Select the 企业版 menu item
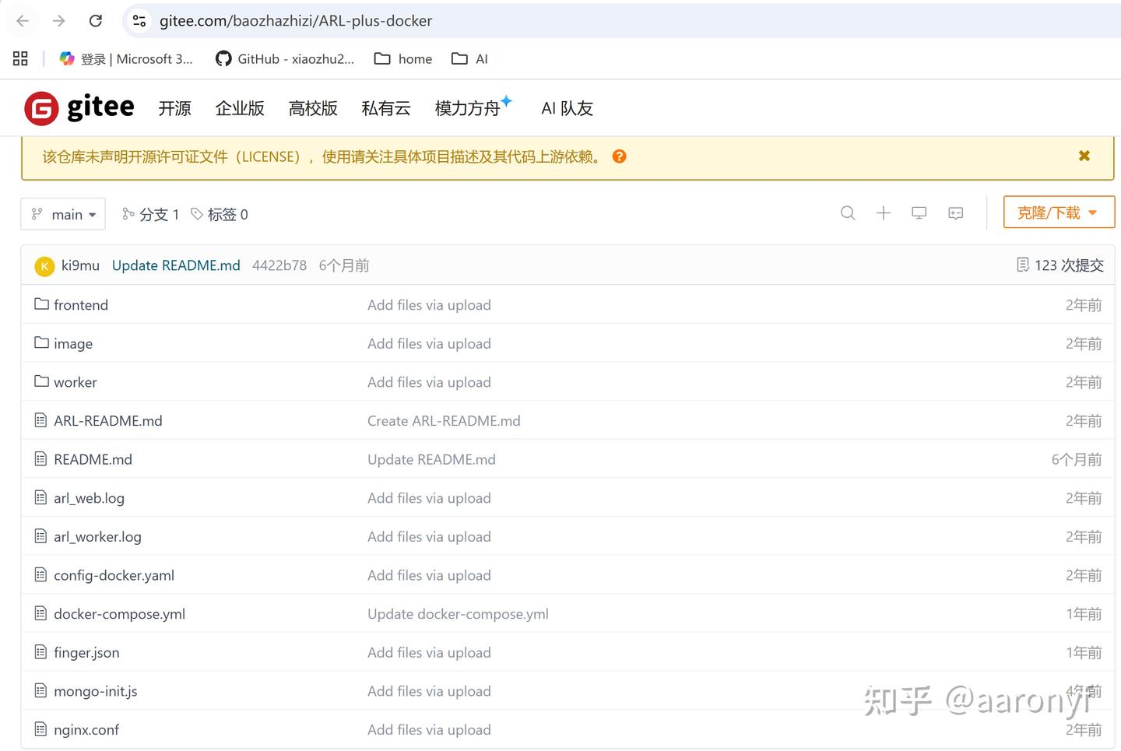The height and width of the screenshot is (751, 1121). 239,108
